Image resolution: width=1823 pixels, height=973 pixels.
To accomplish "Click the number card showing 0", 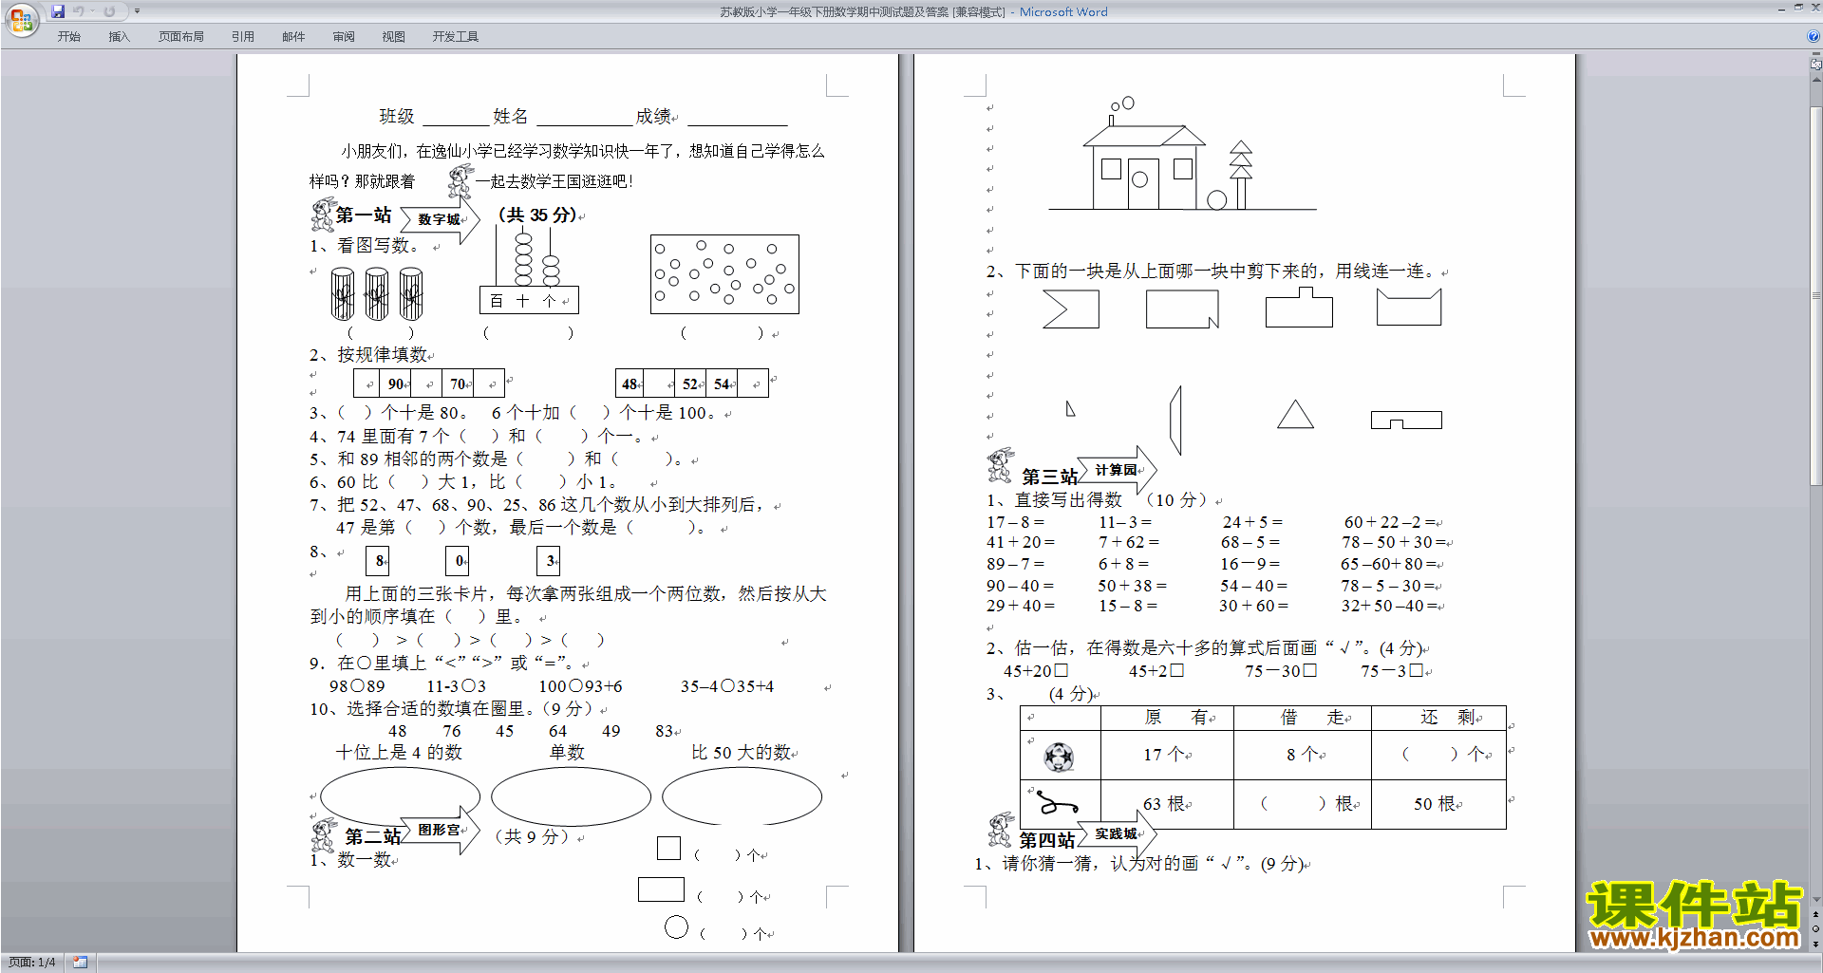I will point(458,561).
